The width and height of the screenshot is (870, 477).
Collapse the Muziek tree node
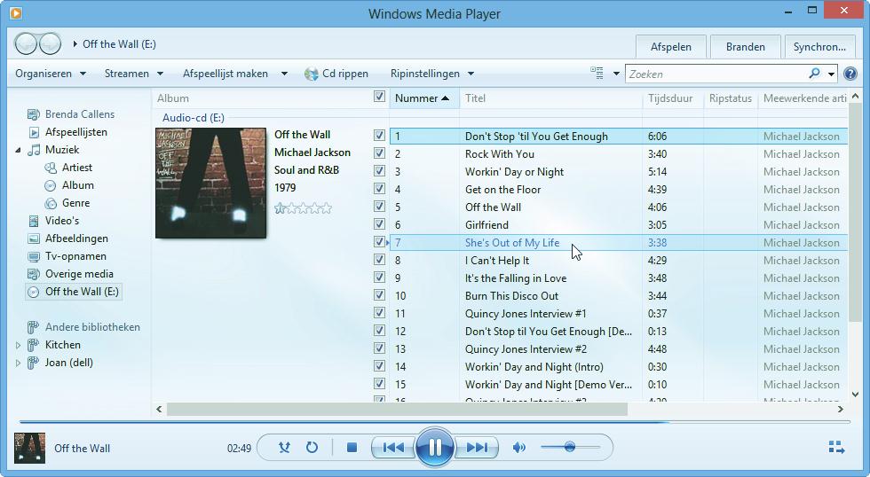point(18,150)
